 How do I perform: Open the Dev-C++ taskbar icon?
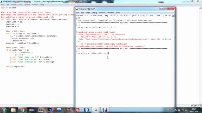pyautogui.click(x=59, y=110)
